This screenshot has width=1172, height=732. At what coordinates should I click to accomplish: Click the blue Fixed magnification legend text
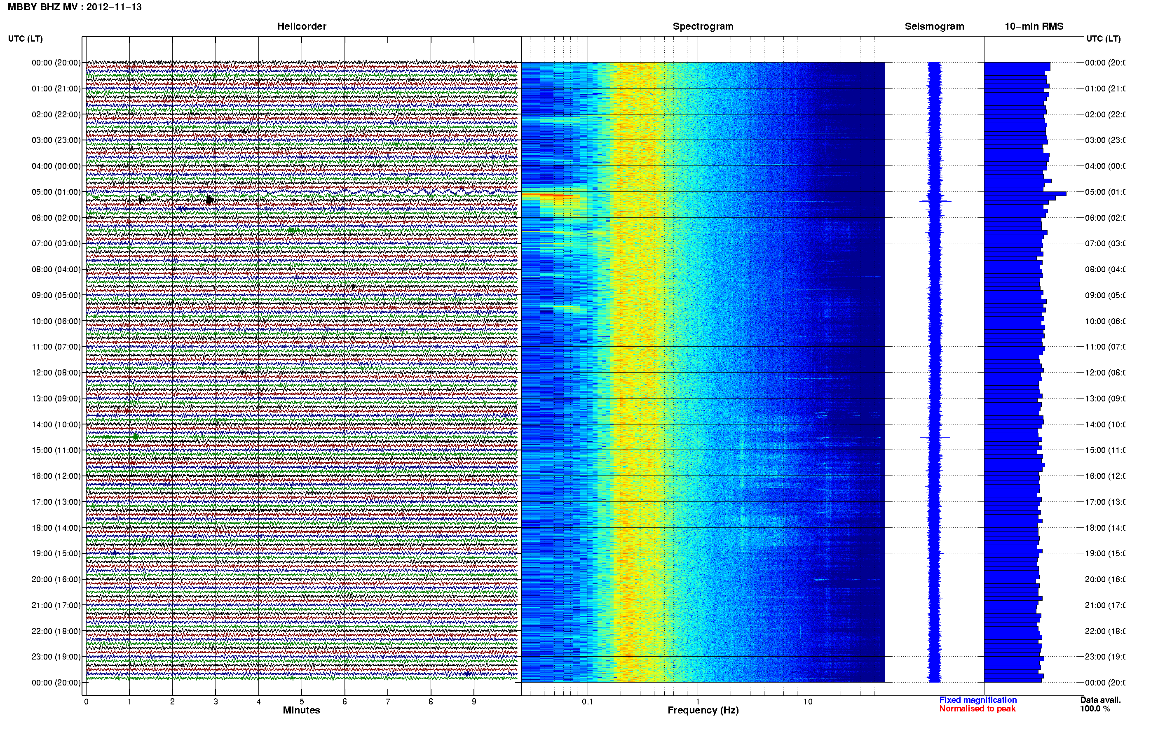coord(978,700)
